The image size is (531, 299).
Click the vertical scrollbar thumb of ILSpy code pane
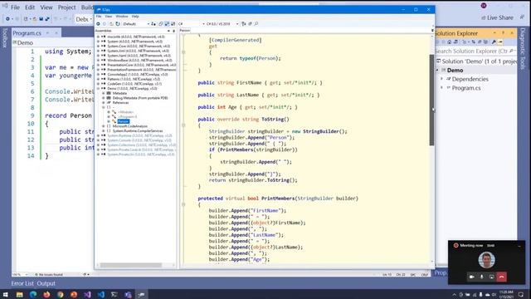click(431, 100)
